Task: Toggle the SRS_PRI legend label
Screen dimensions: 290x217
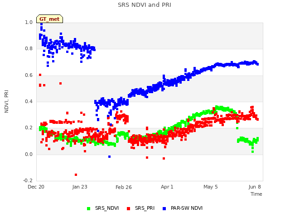Action: click(x=145, y=208)
